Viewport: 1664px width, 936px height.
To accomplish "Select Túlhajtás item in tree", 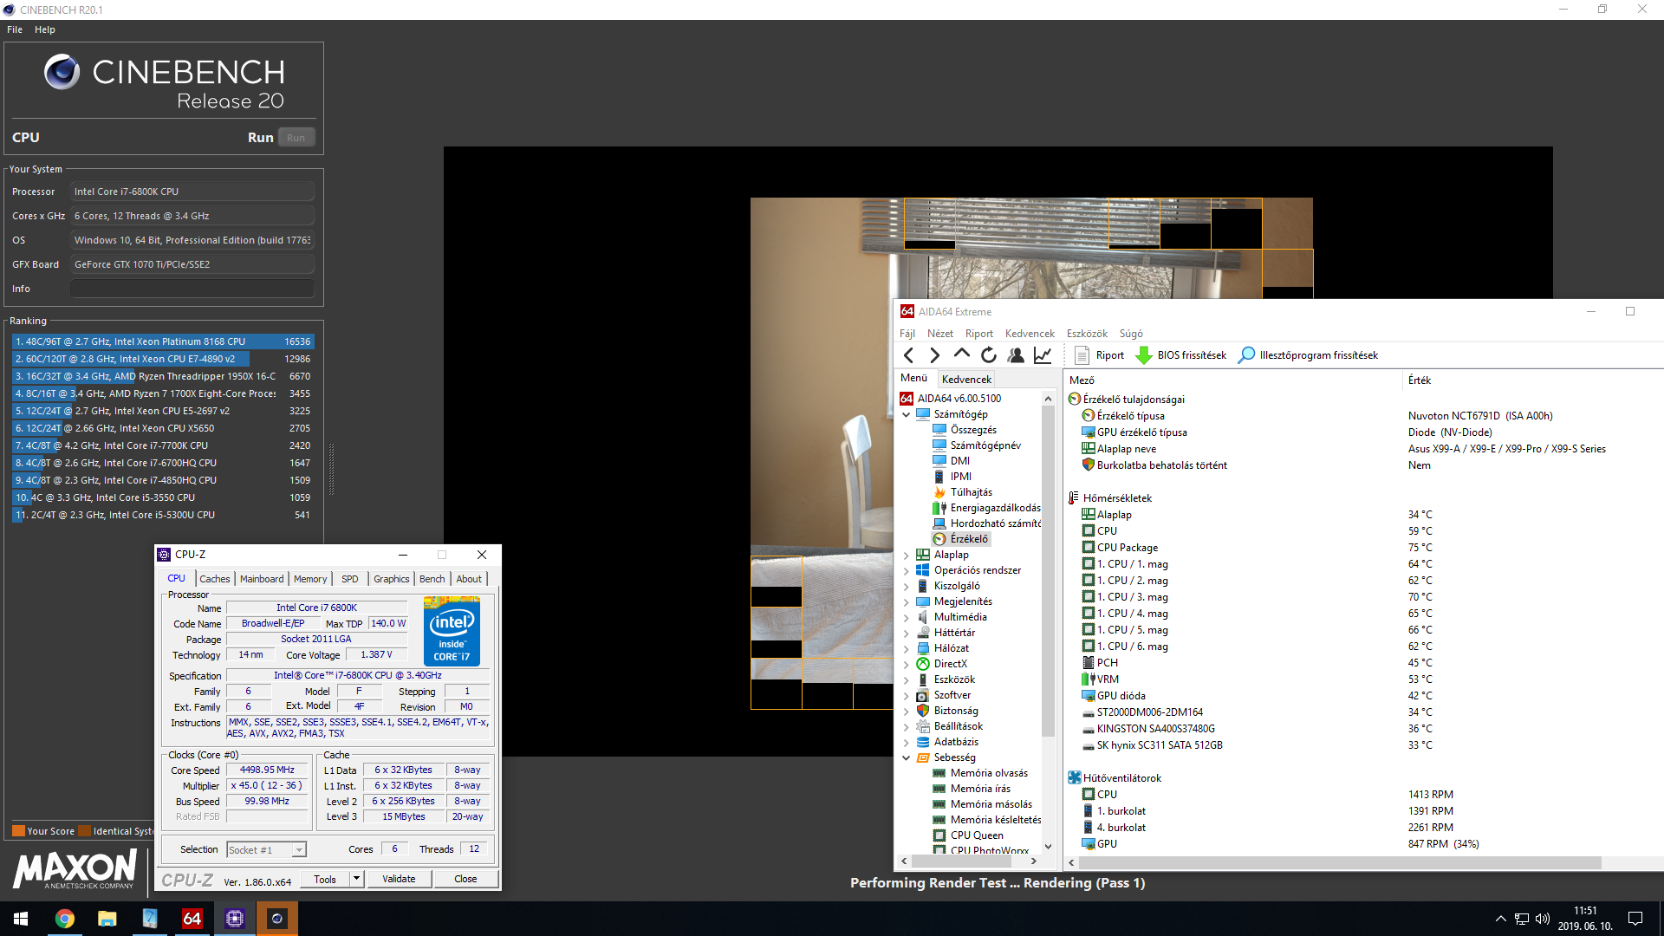I will tap(962, 492).
